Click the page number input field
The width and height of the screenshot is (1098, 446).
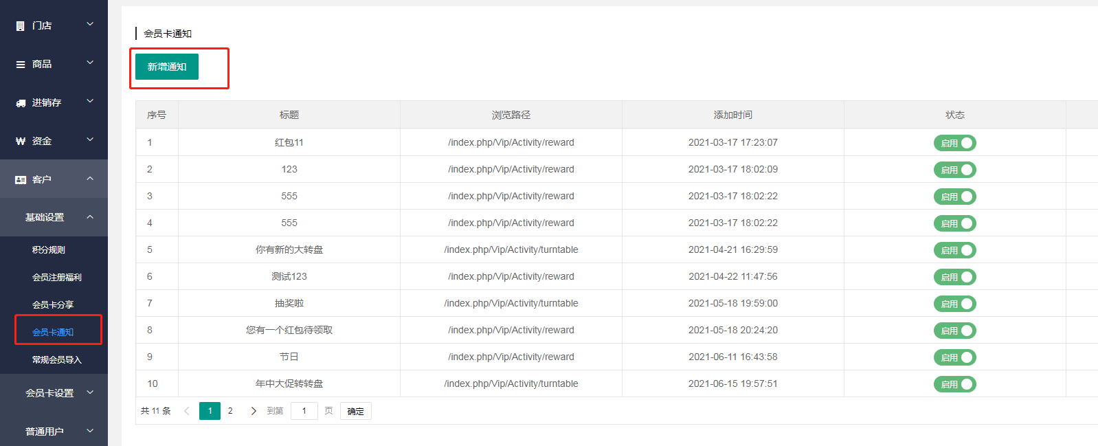tap(304, 411)
